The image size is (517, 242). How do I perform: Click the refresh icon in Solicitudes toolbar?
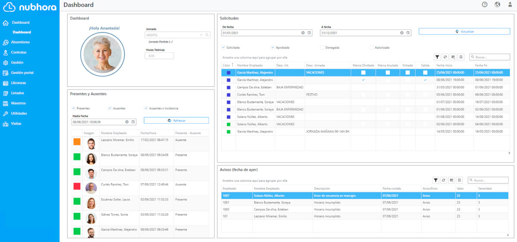445,57
